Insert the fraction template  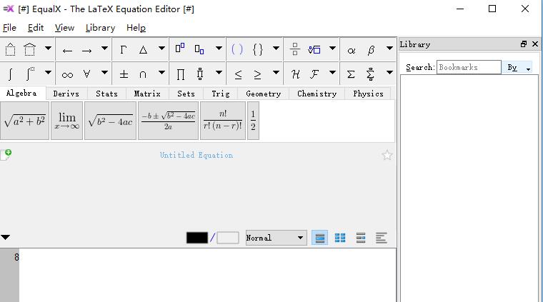point(294,49)
